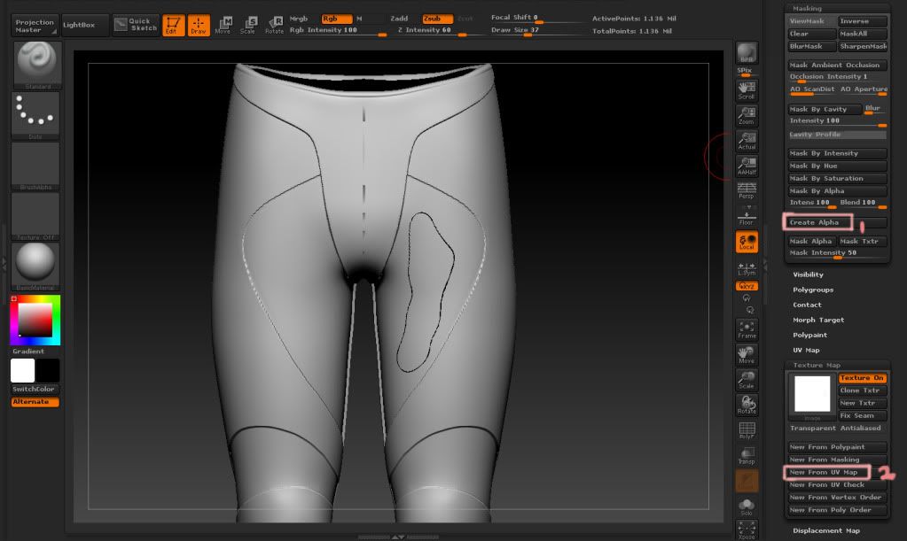This screenshot has width=907, height=541.
Task: Toggle the Persp perspective icon
Action: [x=747, y=190]
